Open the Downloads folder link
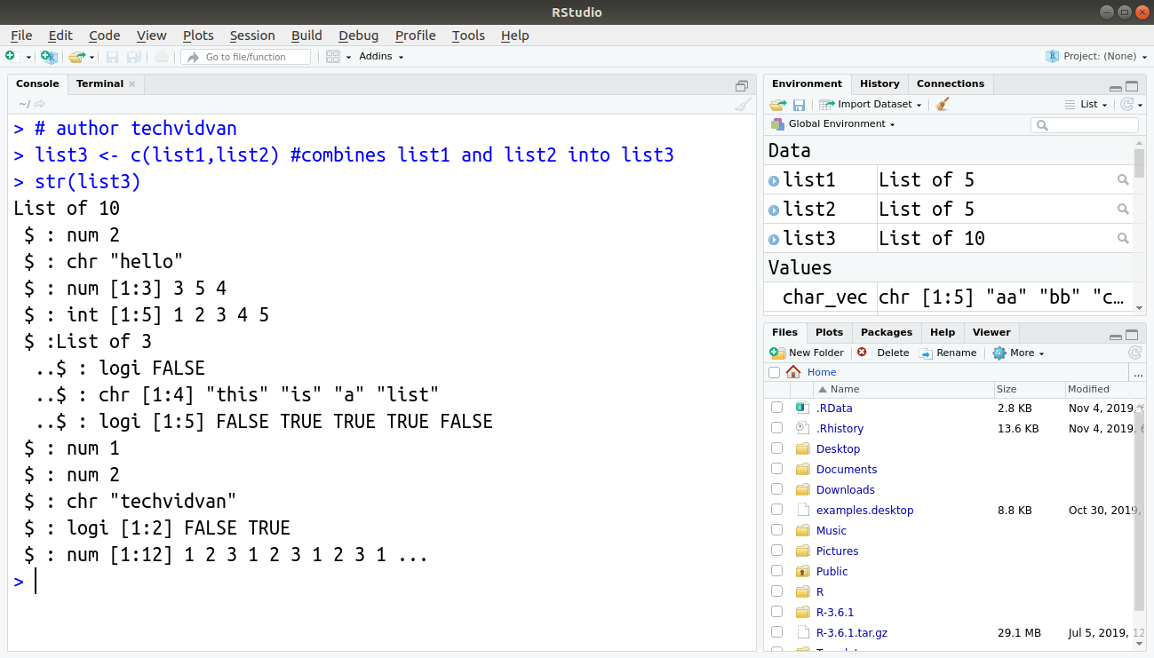This screenshot has height=658, width=1154. (845, 489)
